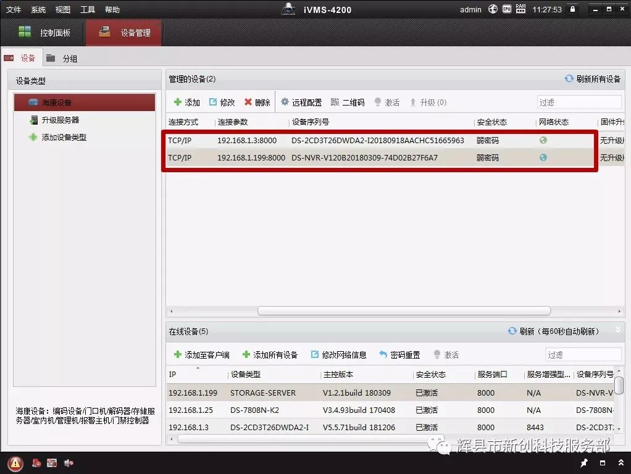Select online device 192.168.1.199 STORAGE-SERVER row
The height and width of the screenshot is (474, 631).
pyautogui.click(x=390, y=393)
